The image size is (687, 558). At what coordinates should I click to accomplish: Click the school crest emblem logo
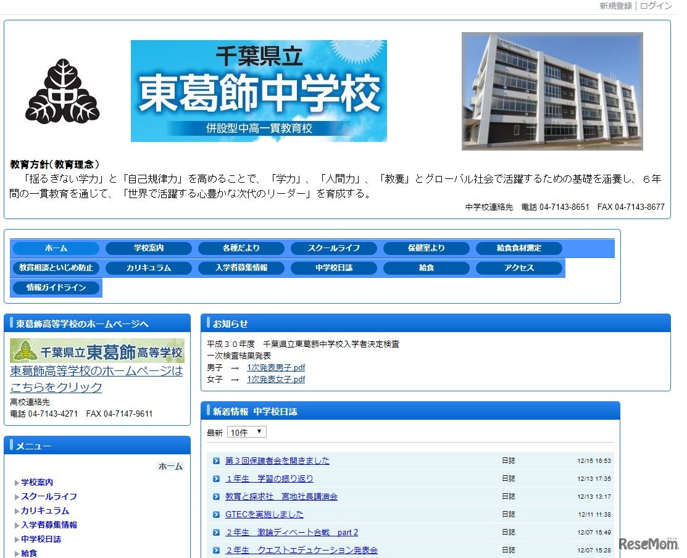(62, 91)
